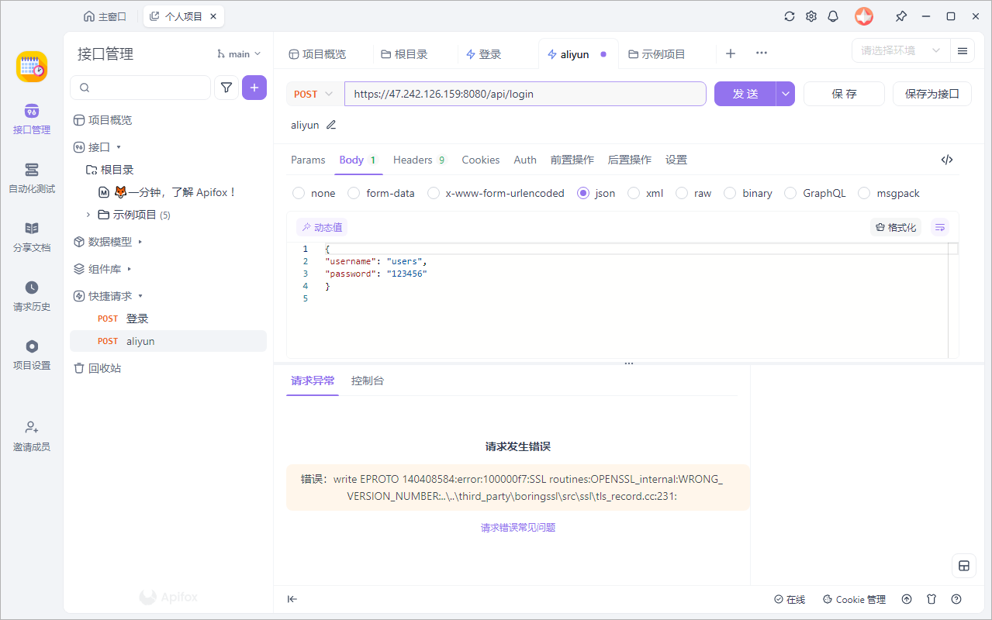This screenshot has height=620, width=992.
Task: Click the 发送 send button
Action: [x=745, y=94]
